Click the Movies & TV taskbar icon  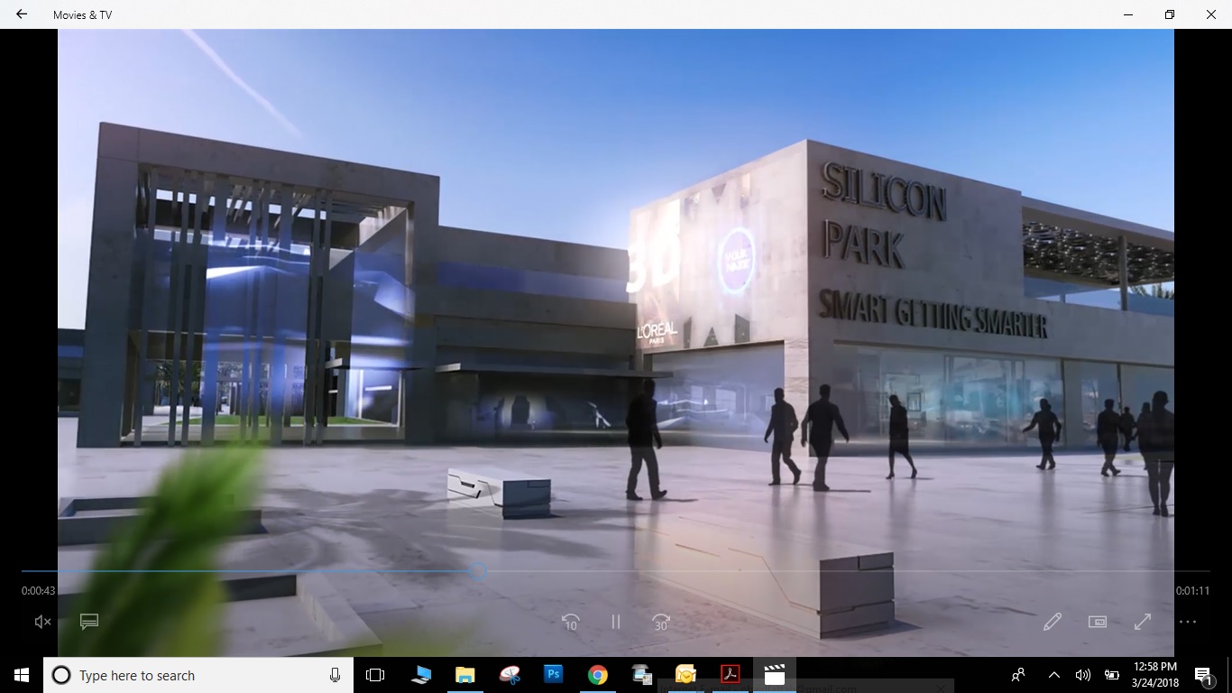coord(774,675)
